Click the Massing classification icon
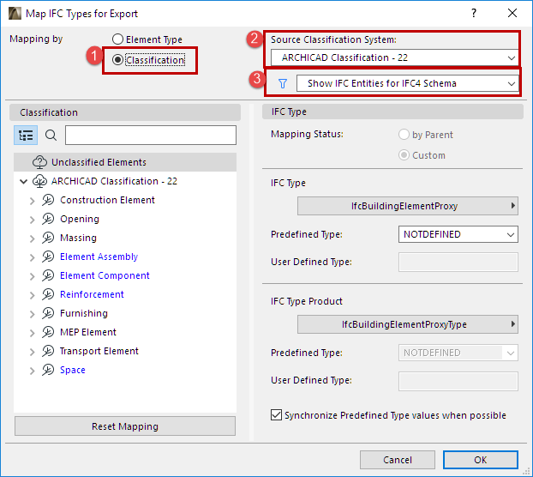The height and width of the screenshot is (477, 533). click(48, 238)
